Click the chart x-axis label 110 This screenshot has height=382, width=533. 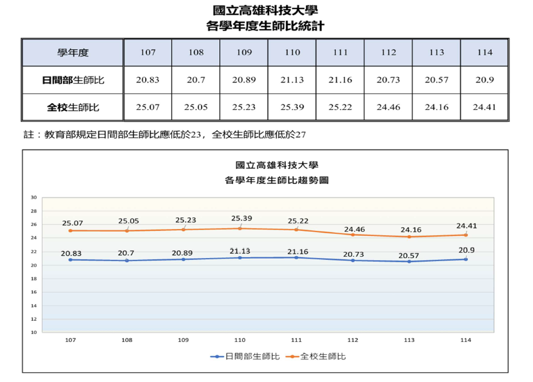click(x=240, y=340)
